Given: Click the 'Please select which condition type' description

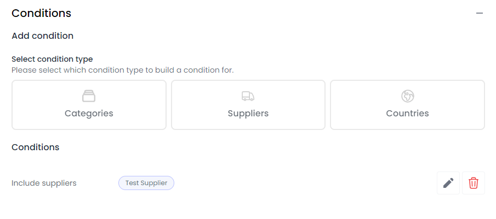Looking at the screenshot, I should (x=122, y=70).
